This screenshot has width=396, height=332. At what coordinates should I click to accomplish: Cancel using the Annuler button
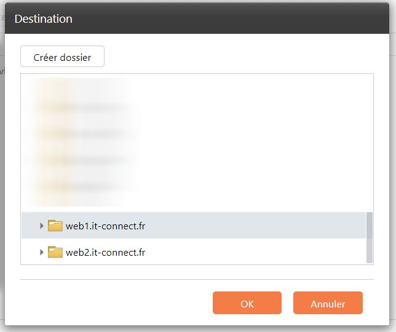[x=328, y=303]
